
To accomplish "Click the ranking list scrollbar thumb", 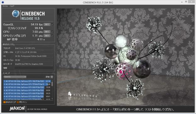I will pyautogui.click(x=52, y=84).
